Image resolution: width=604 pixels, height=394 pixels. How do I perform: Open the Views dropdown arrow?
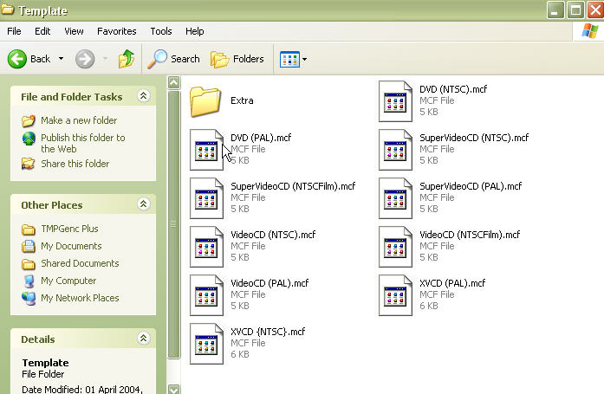(x=305, y=59)
